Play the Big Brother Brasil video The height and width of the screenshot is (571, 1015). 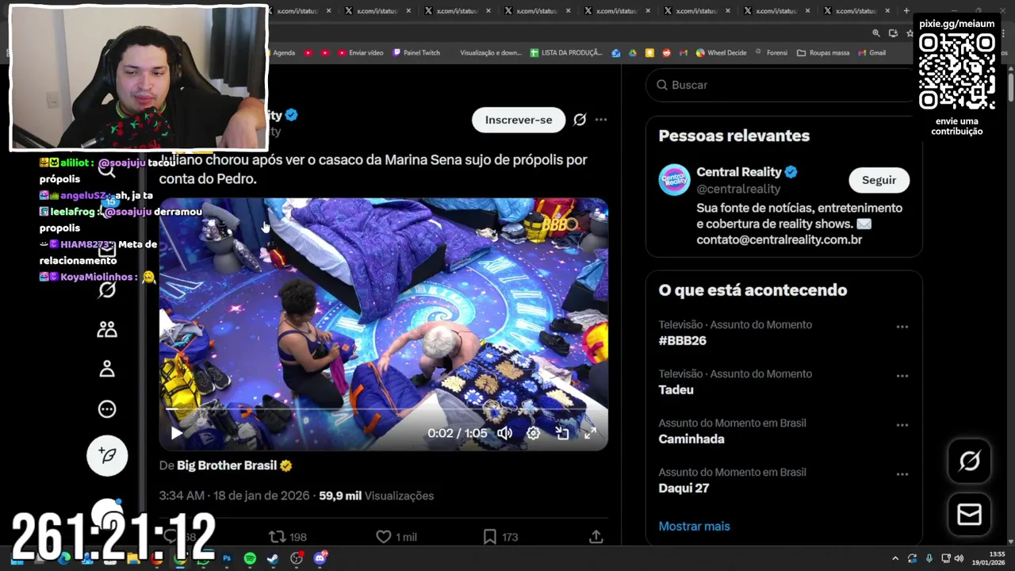click(x=176, y=433)
